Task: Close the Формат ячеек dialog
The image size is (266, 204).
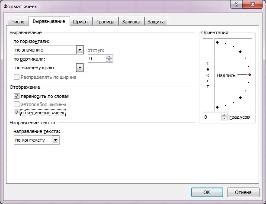Action: click(x=253, y=4)
